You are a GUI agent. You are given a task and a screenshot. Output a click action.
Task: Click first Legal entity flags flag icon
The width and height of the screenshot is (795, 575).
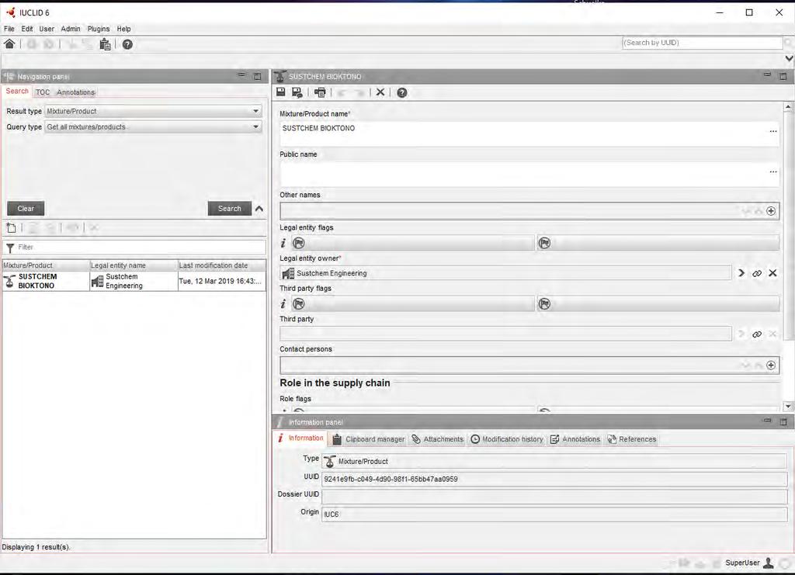point(299,243)
